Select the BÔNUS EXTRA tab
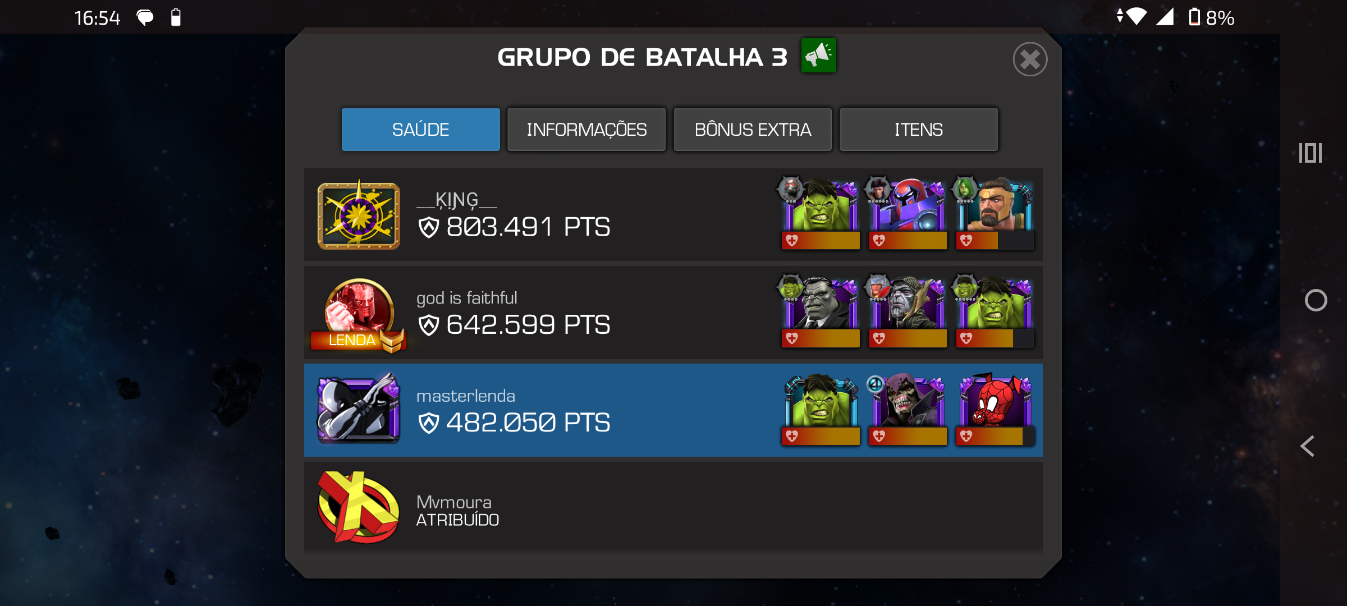1347x606 pixels. coord(753,130)
